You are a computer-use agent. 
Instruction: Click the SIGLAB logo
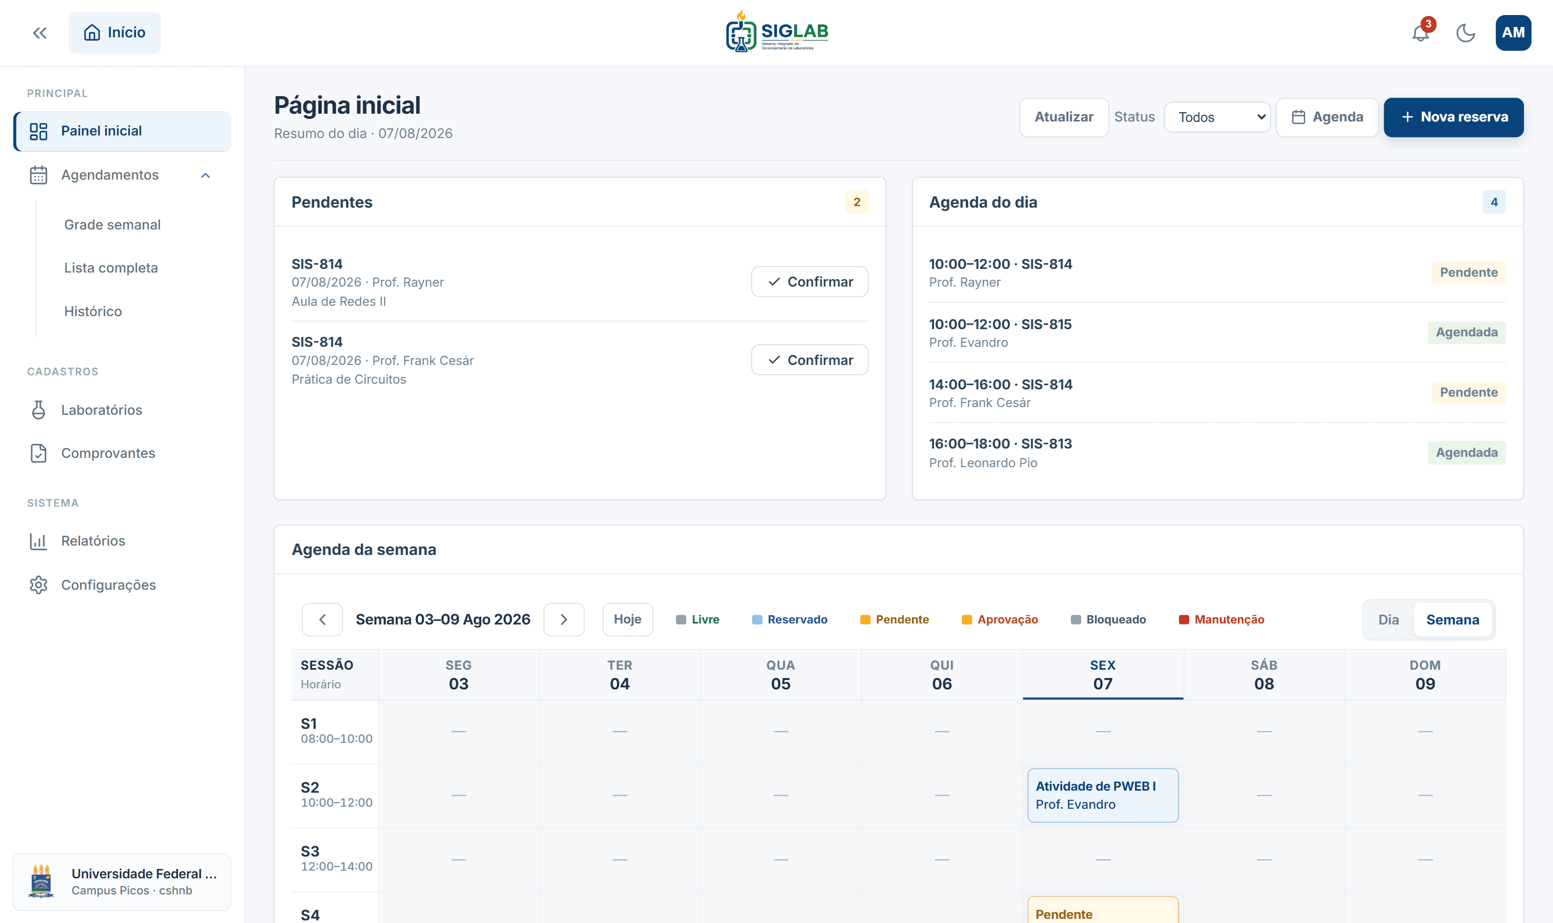click(776, 31)
